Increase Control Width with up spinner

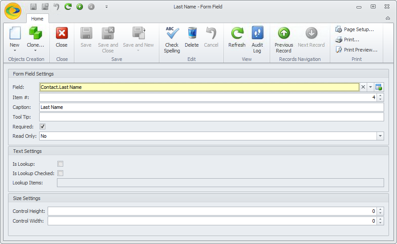click(x=380, y=219)
